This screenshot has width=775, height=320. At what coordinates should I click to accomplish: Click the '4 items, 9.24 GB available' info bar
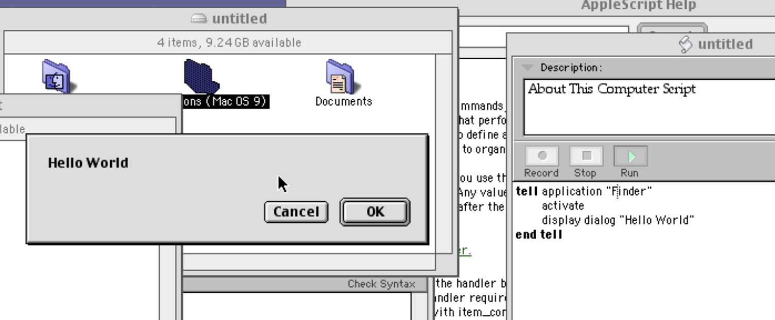(x=228, y=43)
